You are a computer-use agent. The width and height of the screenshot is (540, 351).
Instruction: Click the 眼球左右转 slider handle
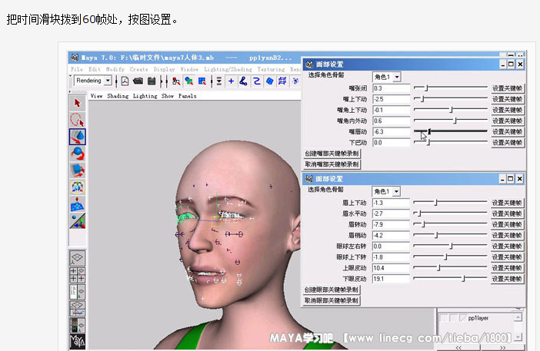pos(451,246)
